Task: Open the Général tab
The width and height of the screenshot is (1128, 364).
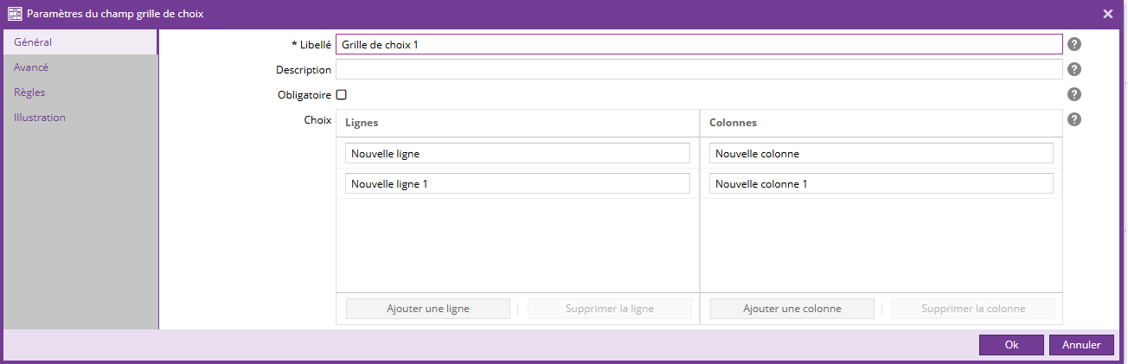Action: (80, 42)
